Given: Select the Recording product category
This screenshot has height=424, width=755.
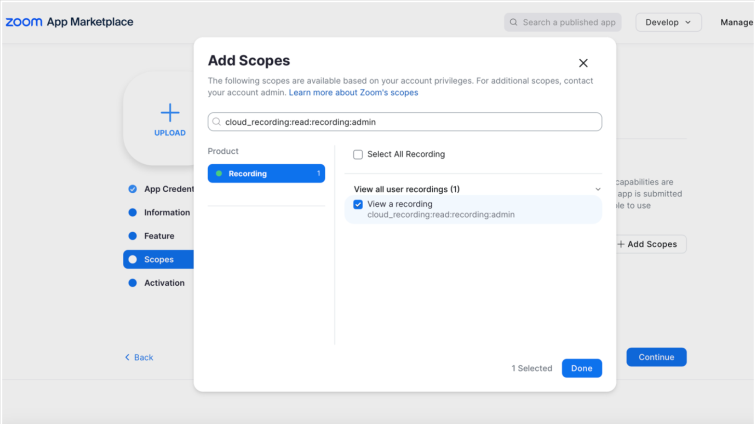Looking at the screenshot, I should click(266, 173).
